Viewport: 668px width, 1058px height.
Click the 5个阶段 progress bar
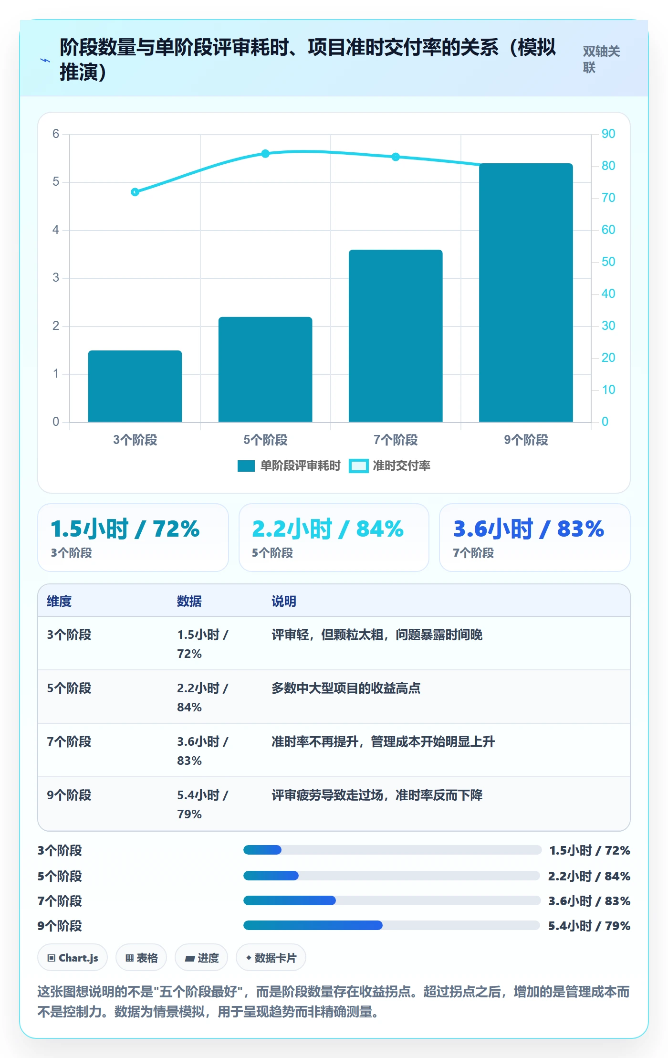392,876
